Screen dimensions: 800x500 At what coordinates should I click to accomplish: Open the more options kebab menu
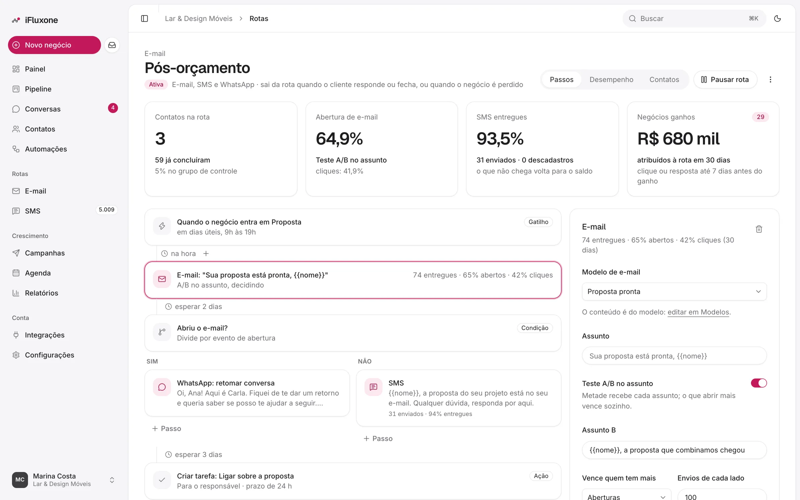[770, 79]
